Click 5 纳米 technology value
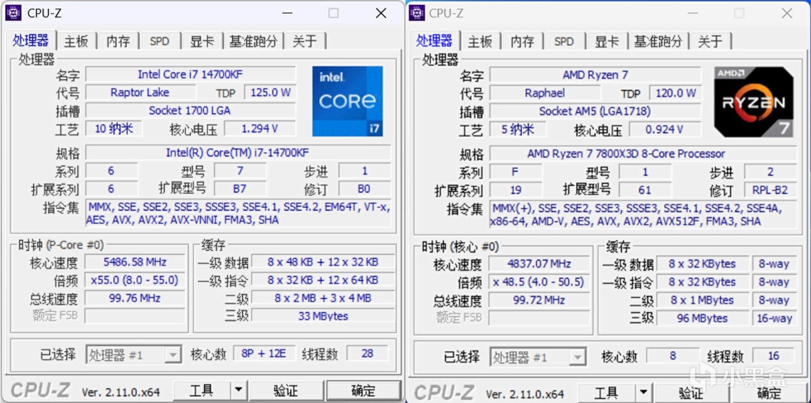Screen dimensions: 811x403 point(518,130)
